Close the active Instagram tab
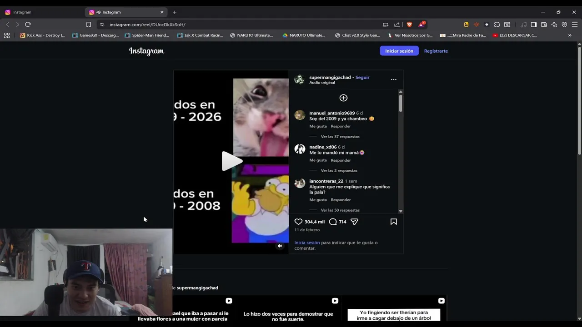 click(x=162, y=12)
